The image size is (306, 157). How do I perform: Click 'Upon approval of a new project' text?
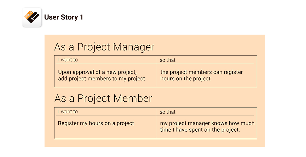(97, 72)
